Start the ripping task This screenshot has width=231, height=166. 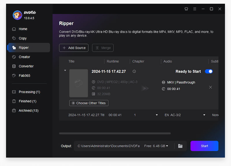[204, 146]
